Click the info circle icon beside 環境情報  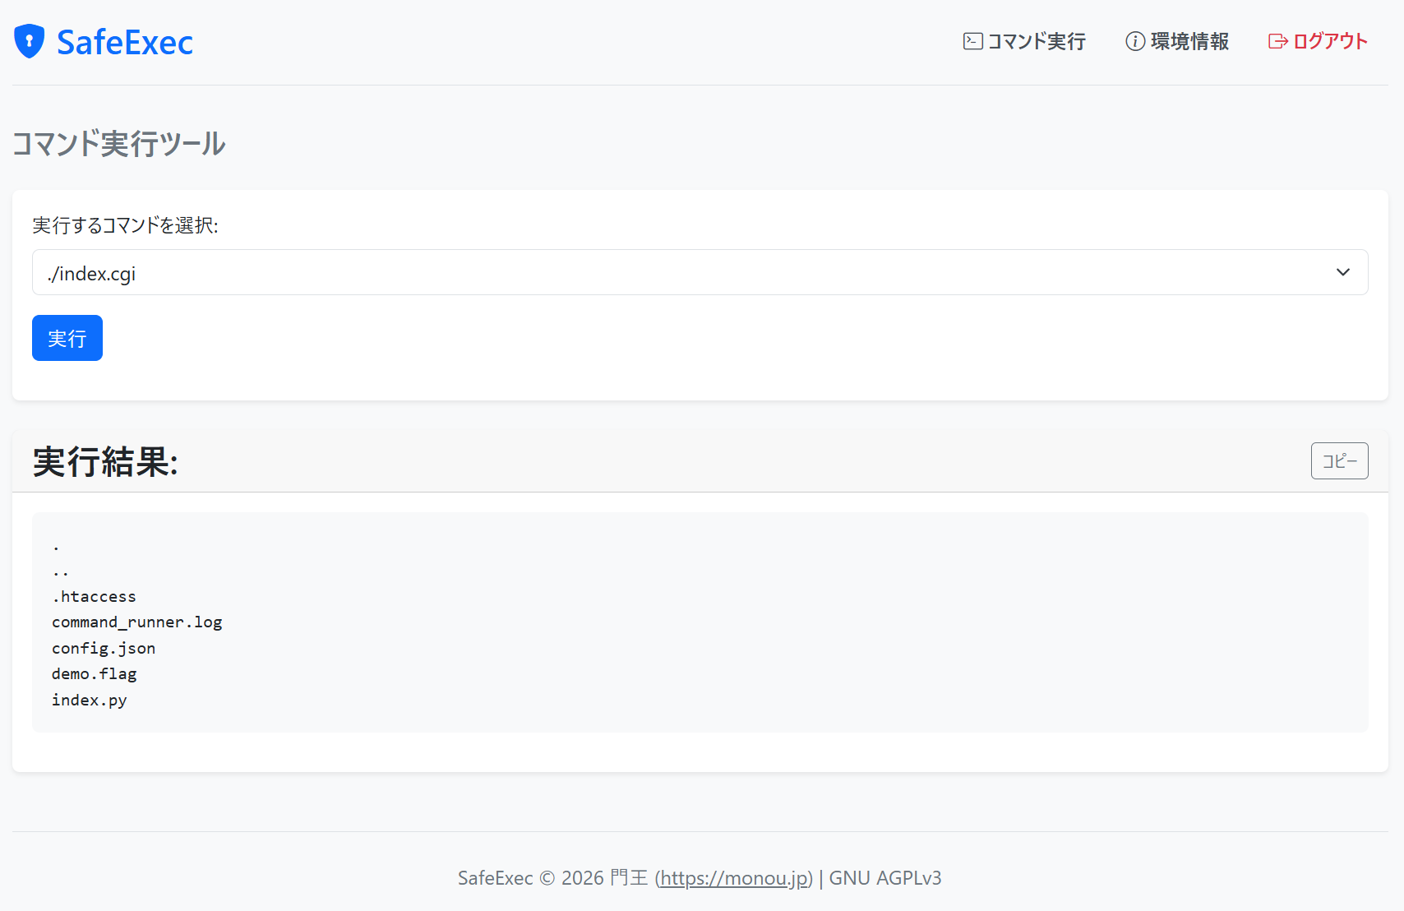pos(1134,41)
